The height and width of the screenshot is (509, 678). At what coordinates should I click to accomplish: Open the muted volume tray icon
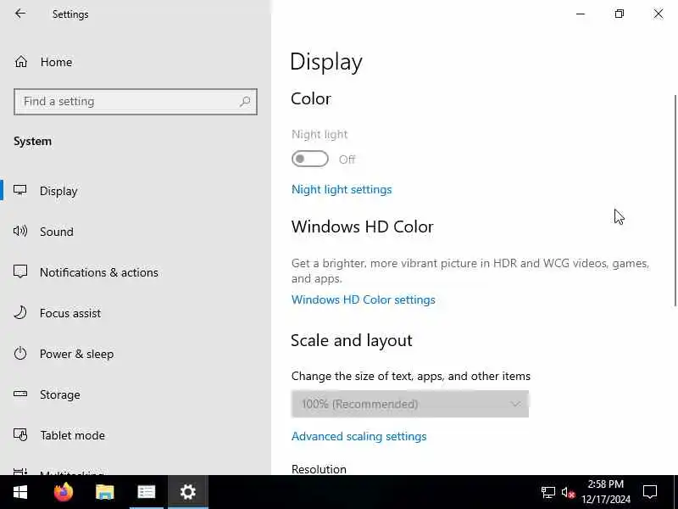[x=568, y=493]
